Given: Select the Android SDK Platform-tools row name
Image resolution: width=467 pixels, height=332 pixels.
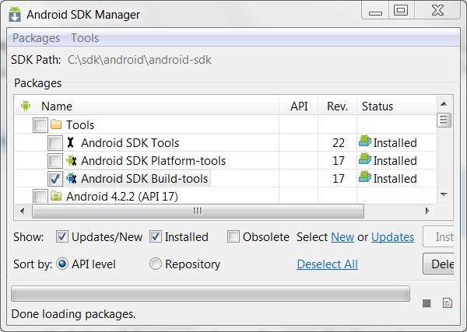Looking at the screenshot, I should 153,161.
